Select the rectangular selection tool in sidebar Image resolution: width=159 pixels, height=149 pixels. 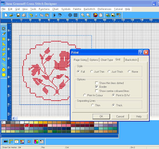pyautogui.click(x=4, y=29)
